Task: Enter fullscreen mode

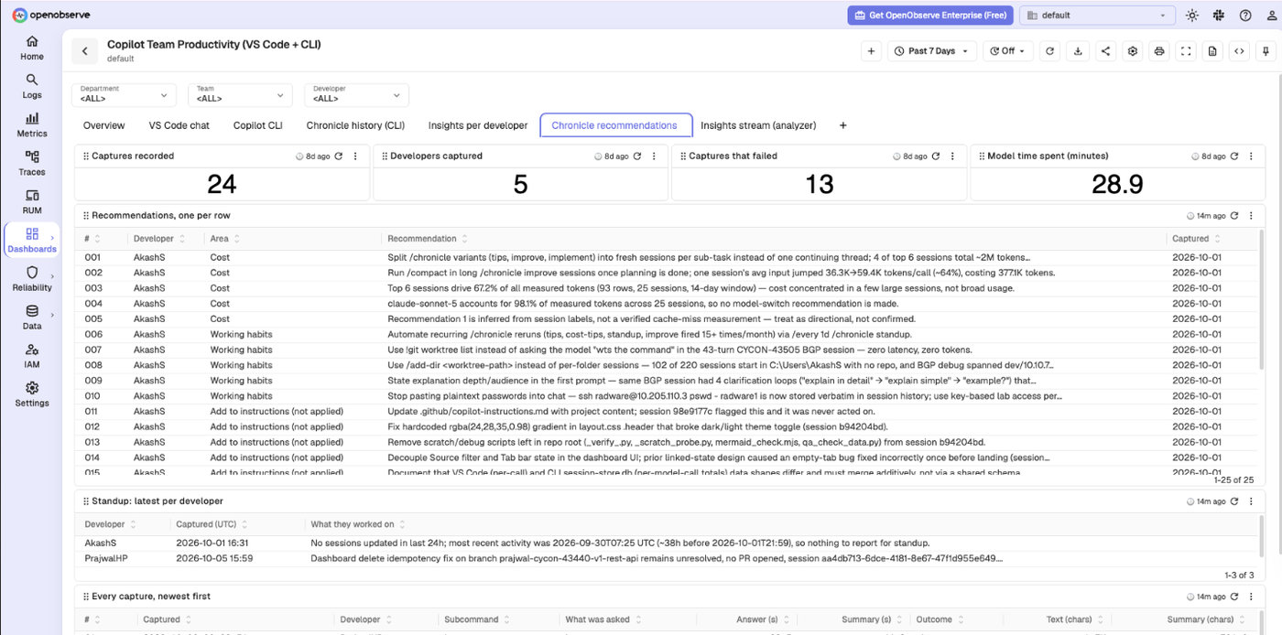Action: [1186, 51]
